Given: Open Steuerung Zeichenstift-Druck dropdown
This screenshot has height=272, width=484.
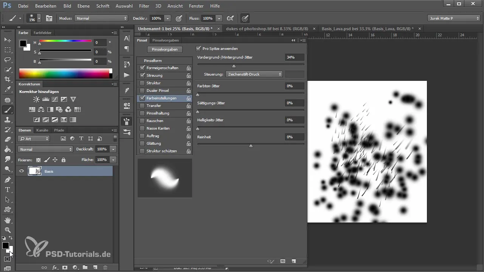Looking at the screenshot, I should [254, 74].
